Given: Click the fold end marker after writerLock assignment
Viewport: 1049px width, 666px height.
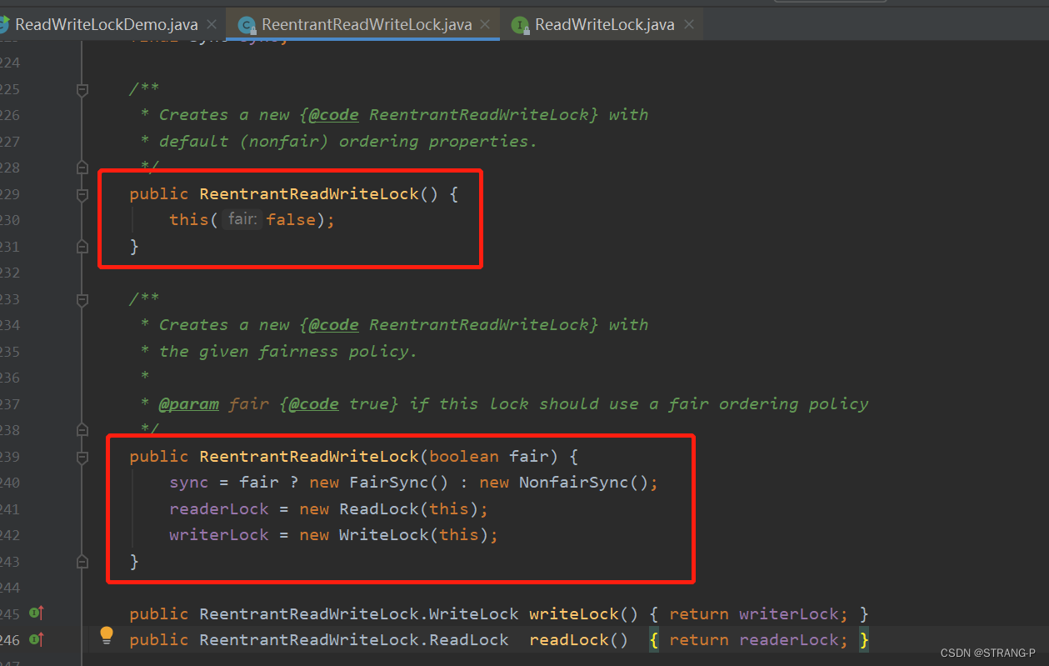Looking at the screenshot, I should tap(82, 562).
